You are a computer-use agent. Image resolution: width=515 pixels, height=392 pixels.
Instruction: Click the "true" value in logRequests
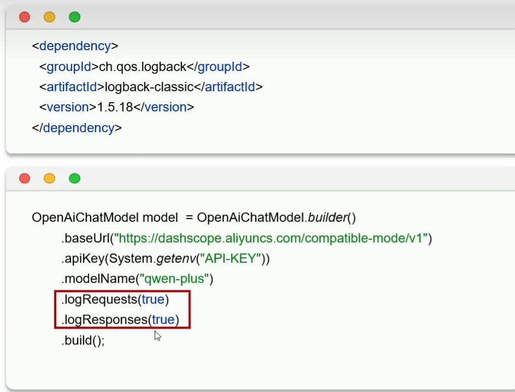tap(153, 300)
